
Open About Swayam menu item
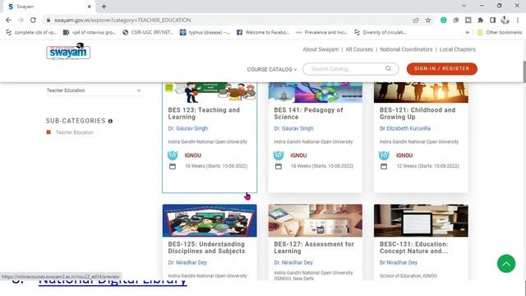pyautogui.click(x=321, y=49)
